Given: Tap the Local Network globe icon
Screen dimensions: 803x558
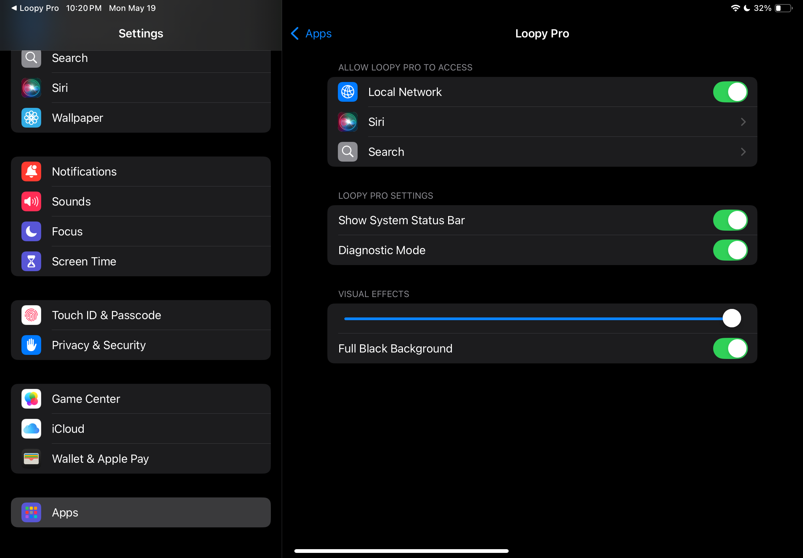Looking at the screenshot, I should [x=347, y=92].
